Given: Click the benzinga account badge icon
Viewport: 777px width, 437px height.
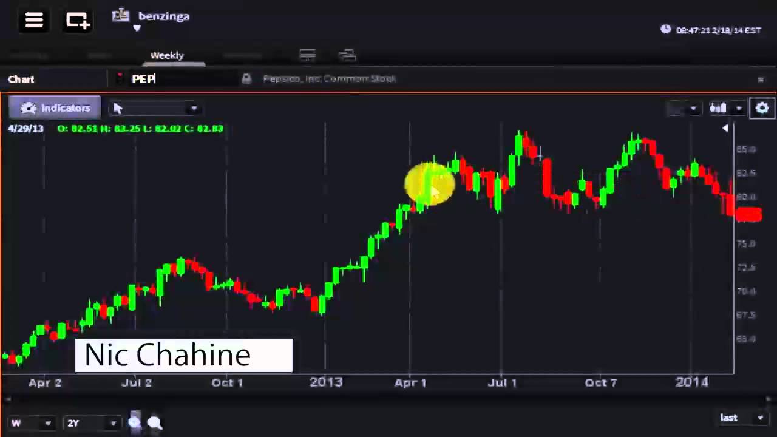Looking at the screenshot, I should click(121, 15).
